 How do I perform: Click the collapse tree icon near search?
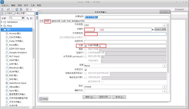(x=32, y=18)
